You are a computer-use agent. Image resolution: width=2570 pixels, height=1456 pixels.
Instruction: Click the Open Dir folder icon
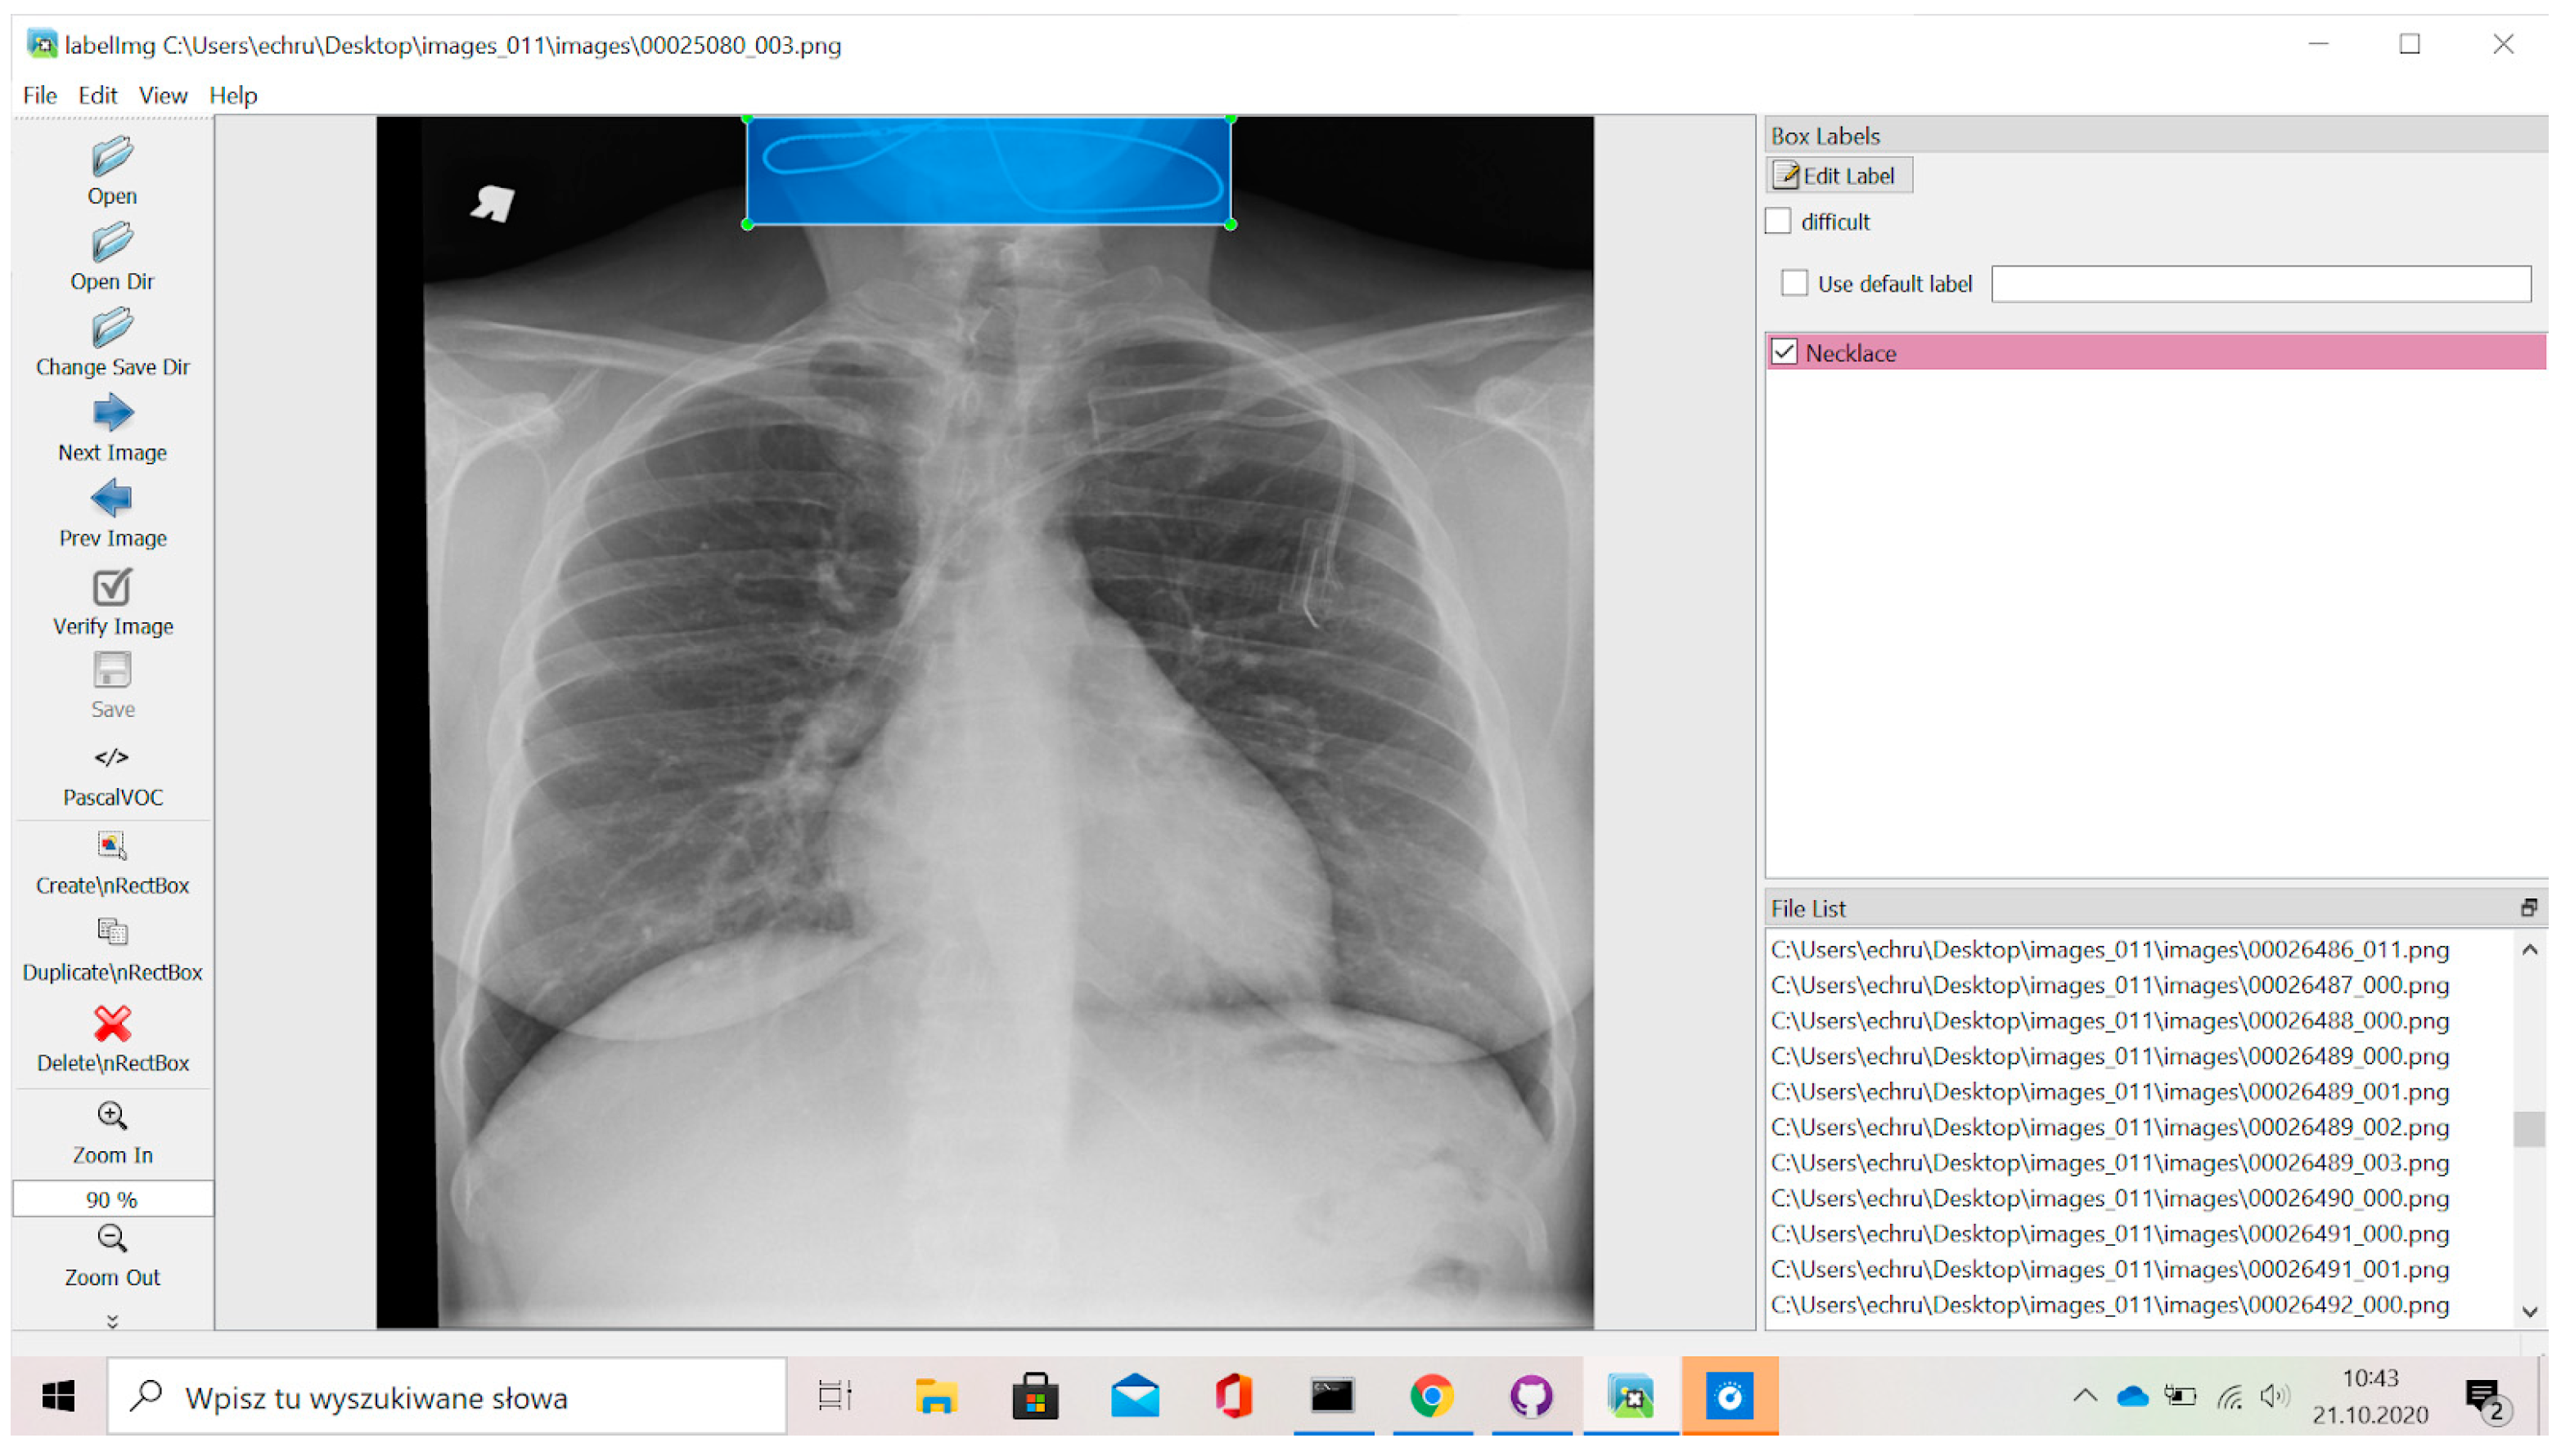tap(112, 242)
